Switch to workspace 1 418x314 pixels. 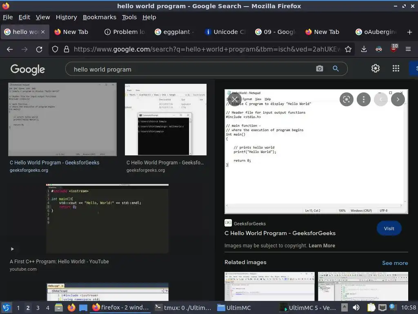pyautogui.click(x=18, y=308)
